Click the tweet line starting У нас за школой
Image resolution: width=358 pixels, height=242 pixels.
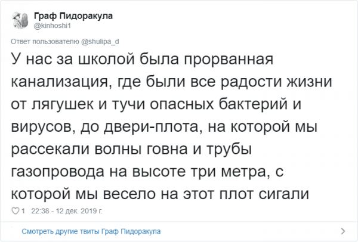coord(142,59)
